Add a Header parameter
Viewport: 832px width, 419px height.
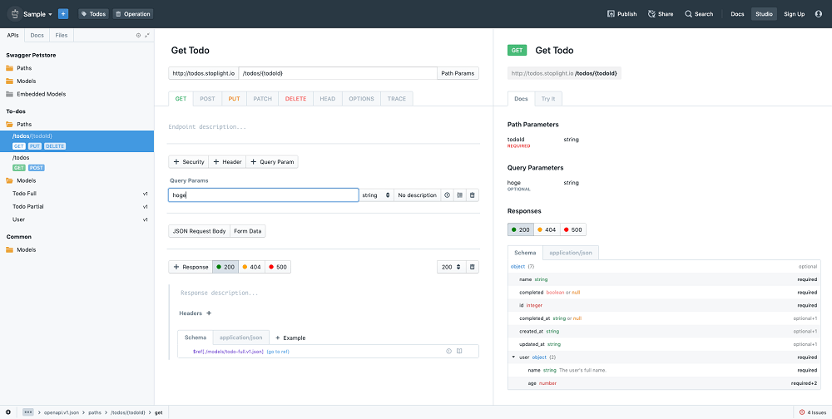[227, 162]
